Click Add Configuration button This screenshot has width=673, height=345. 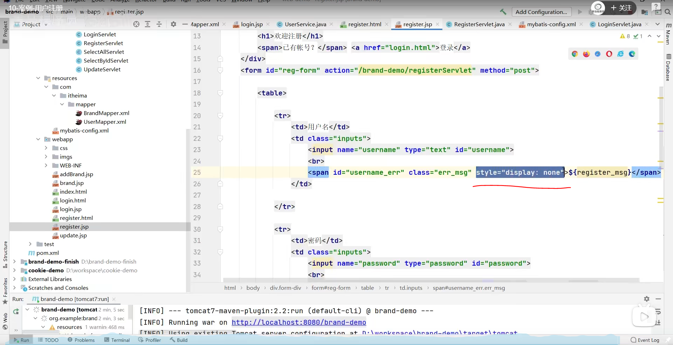(541, 12)
